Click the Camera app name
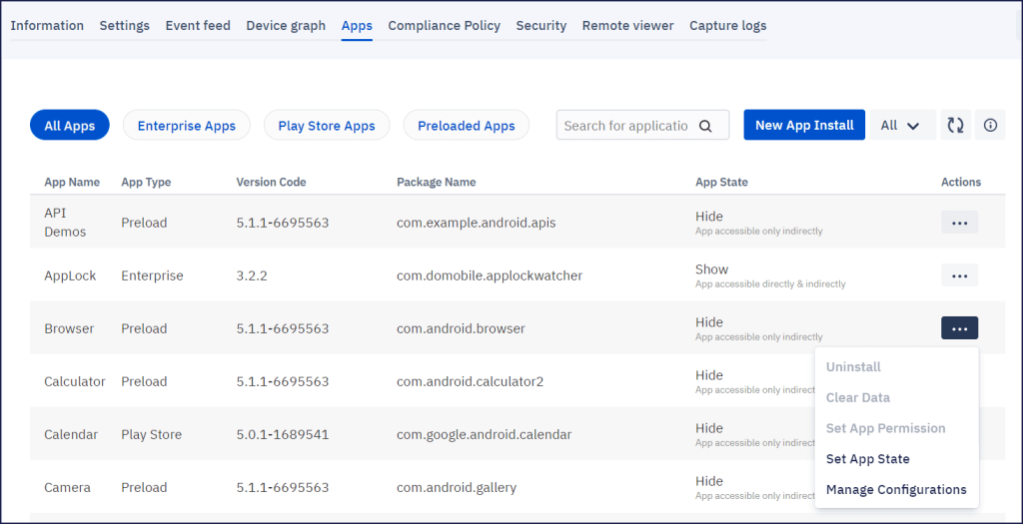Image resolution: width=1023 pixels, height=524 pixels. (67, 487)
